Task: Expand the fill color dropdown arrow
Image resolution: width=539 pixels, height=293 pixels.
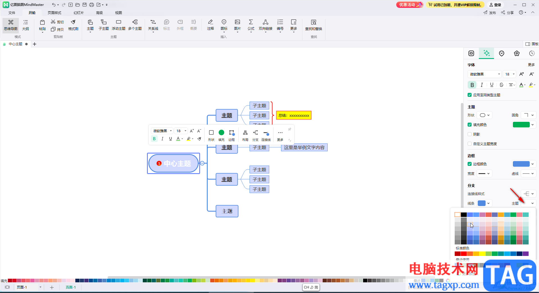Action: 533,125
